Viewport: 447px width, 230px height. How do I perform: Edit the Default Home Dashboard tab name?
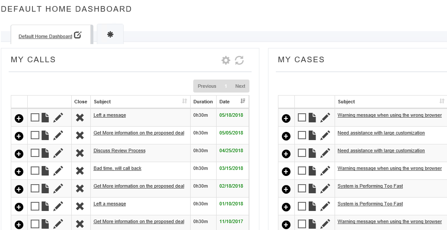click(77, 35)
